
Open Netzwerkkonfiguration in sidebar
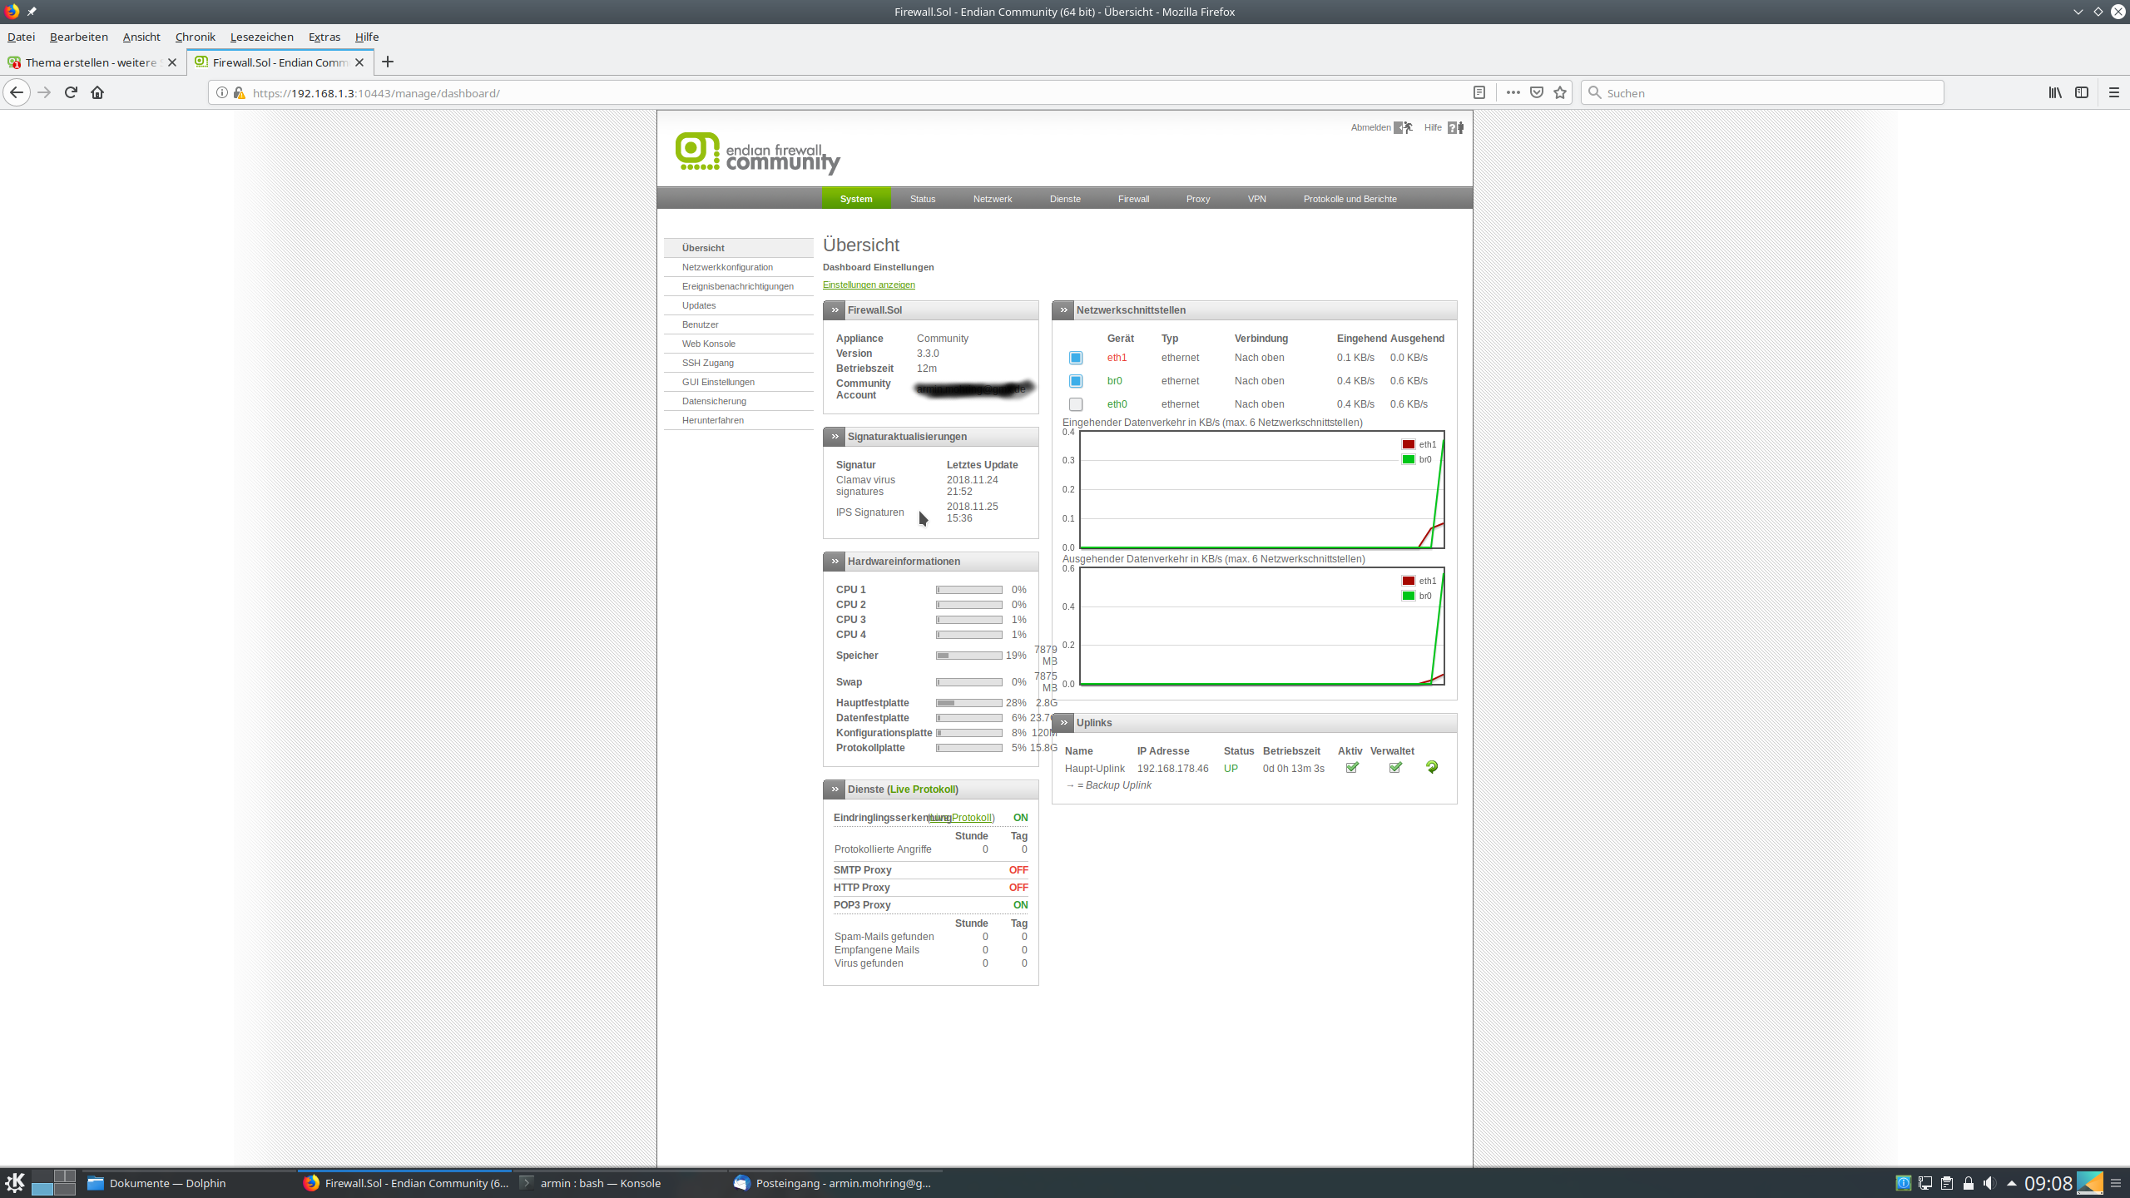click(727, 267)
